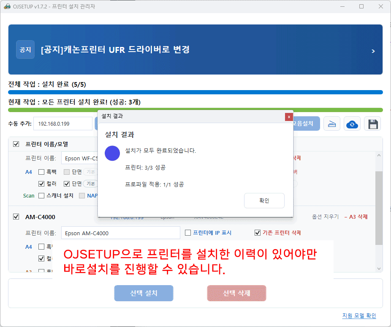
Task: Open the 지원 모델 확인 link
Action: tap(359, 316)
